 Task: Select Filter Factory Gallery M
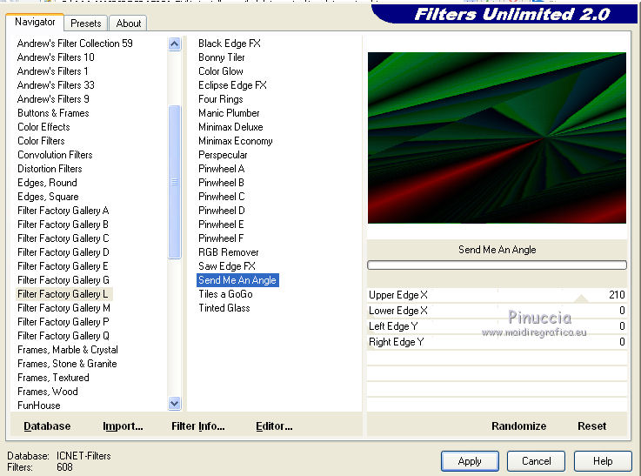pyautogui.click(x=63, y=307)
